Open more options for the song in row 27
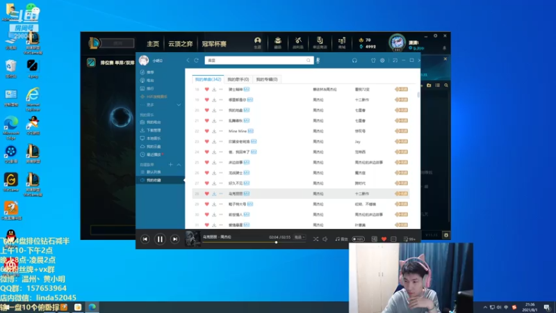The image size is (556, 313). (x=221, y=184)
